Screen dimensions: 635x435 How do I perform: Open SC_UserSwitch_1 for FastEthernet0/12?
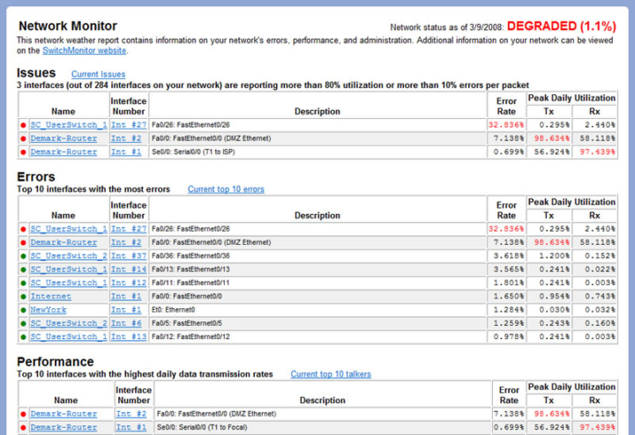point(69,336)
